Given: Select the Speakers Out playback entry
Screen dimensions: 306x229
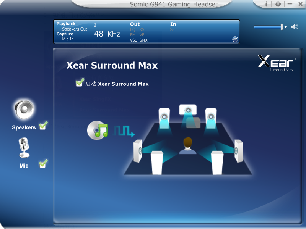Looking at the screenshot, I should pos(75,29).
